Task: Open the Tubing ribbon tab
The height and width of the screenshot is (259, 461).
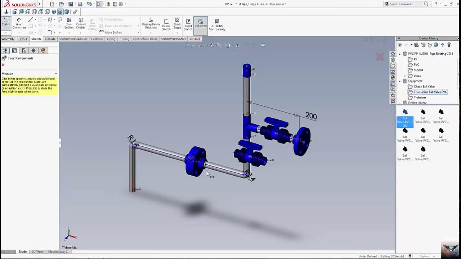Action: point(124,39)
